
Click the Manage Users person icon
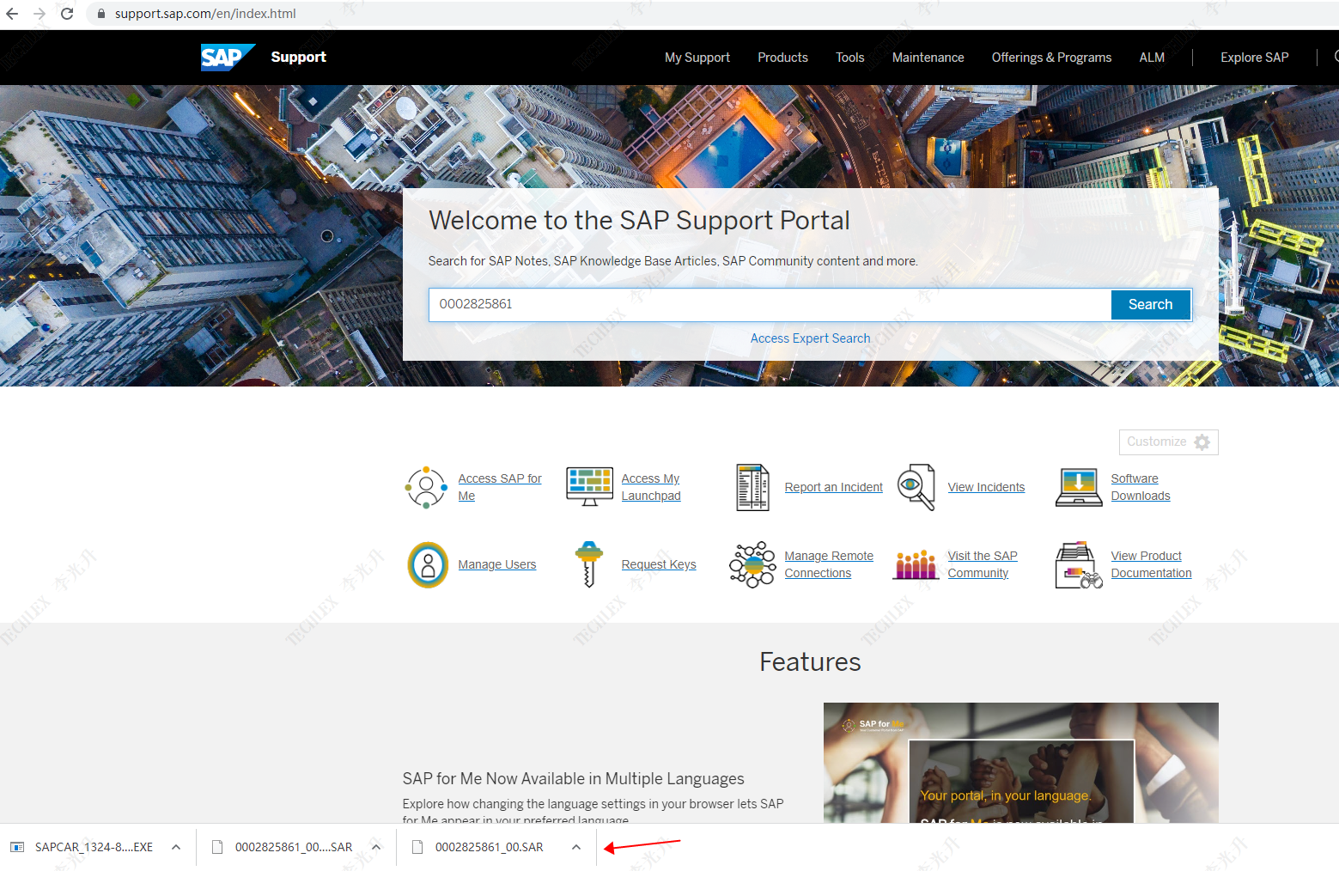(x=428, y=564)
